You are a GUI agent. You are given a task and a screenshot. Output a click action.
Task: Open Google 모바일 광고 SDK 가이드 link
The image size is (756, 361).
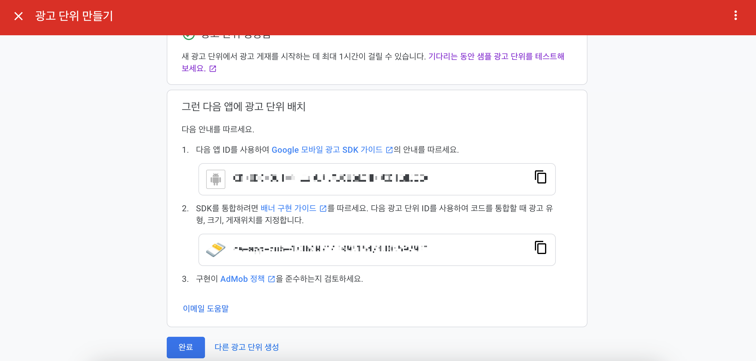(x=327, y=150)
